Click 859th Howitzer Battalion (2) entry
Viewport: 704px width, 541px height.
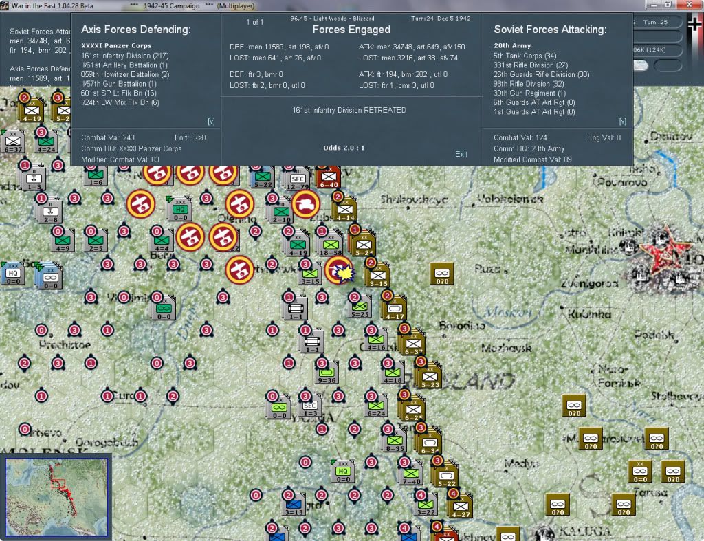coord(125,74)
